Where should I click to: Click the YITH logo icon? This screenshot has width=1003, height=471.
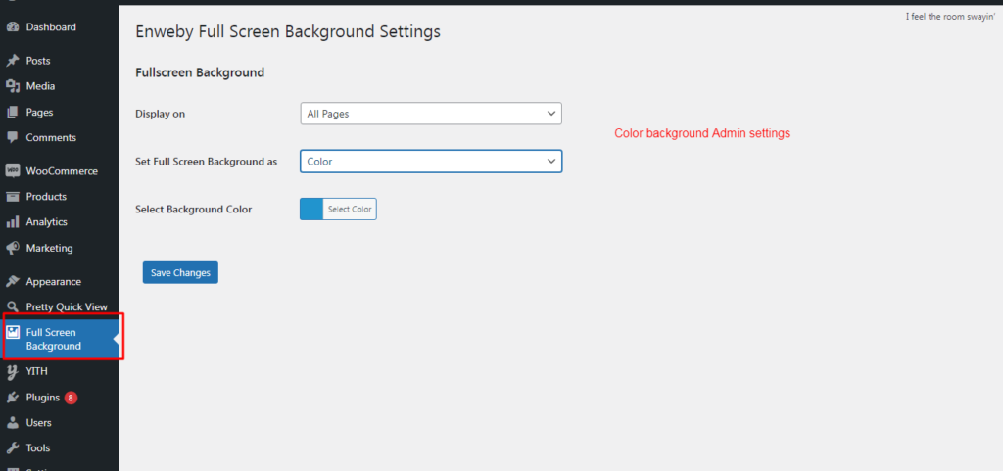pos(12,371)
